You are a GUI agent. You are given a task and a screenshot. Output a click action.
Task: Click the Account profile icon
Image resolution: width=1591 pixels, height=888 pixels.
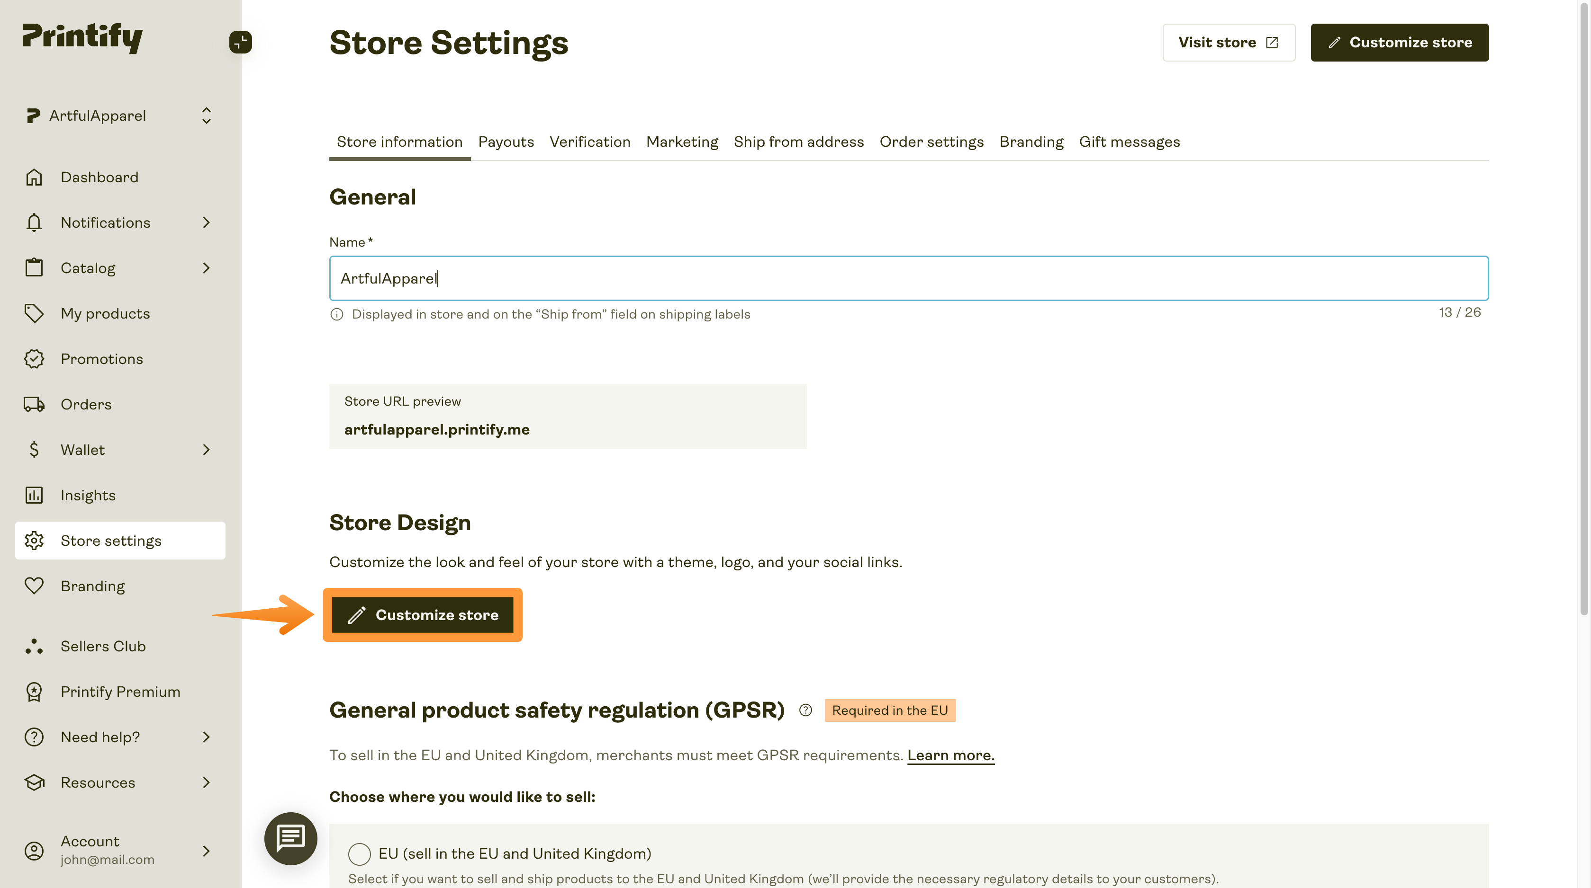click(34, 850)
